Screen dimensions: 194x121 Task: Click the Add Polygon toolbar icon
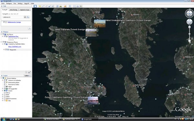click(43, 6)
